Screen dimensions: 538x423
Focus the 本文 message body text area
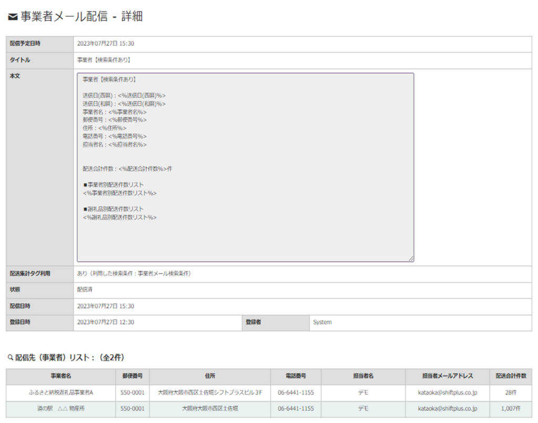coord(245,167)
